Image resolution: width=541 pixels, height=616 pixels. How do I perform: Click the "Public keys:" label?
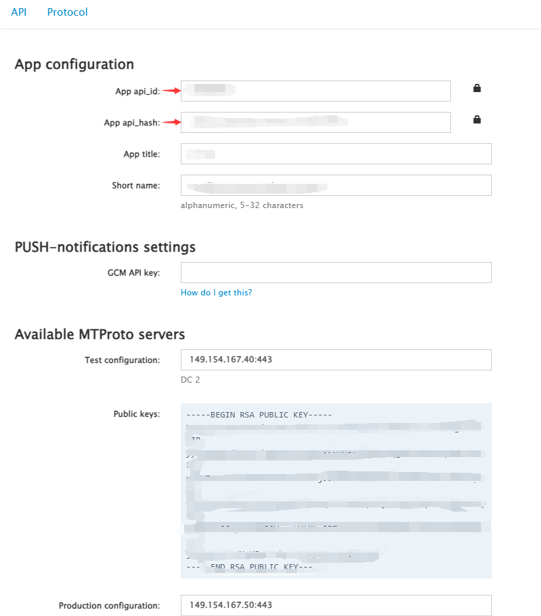click(x=136, y=413)
